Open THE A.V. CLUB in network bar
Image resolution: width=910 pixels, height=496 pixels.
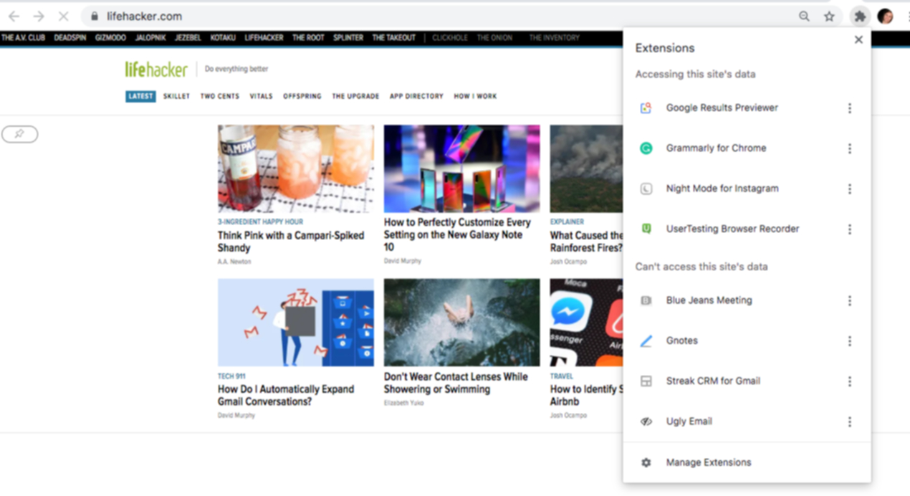(23, 37)
